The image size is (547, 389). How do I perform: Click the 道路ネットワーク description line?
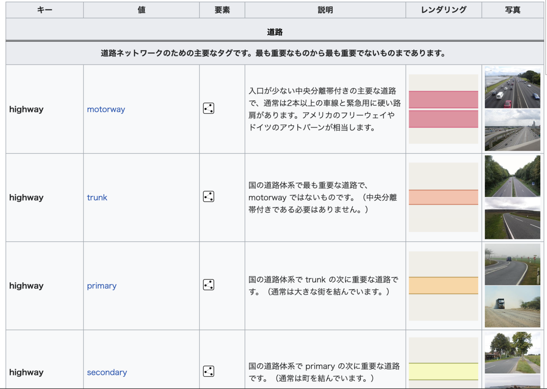pyautogui.click(x=273, y=53)
